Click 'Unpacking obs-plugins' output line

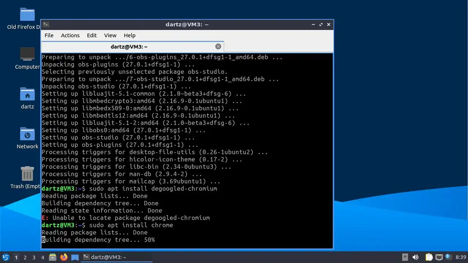[118, 65]
